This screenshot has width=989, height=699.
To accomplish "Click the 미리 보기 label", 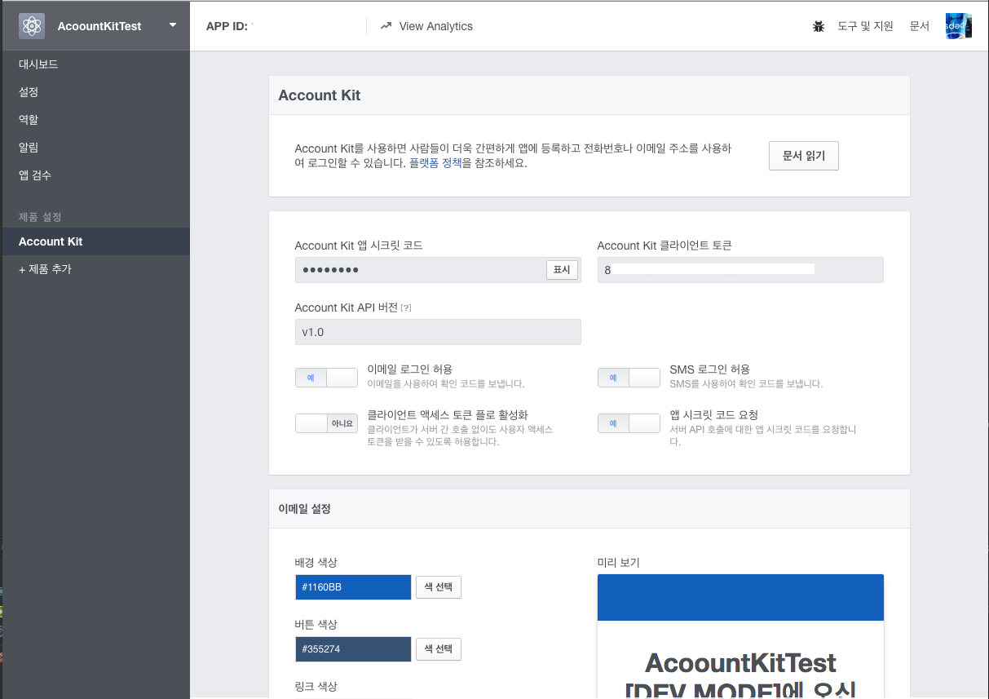I will coord(619,563).
